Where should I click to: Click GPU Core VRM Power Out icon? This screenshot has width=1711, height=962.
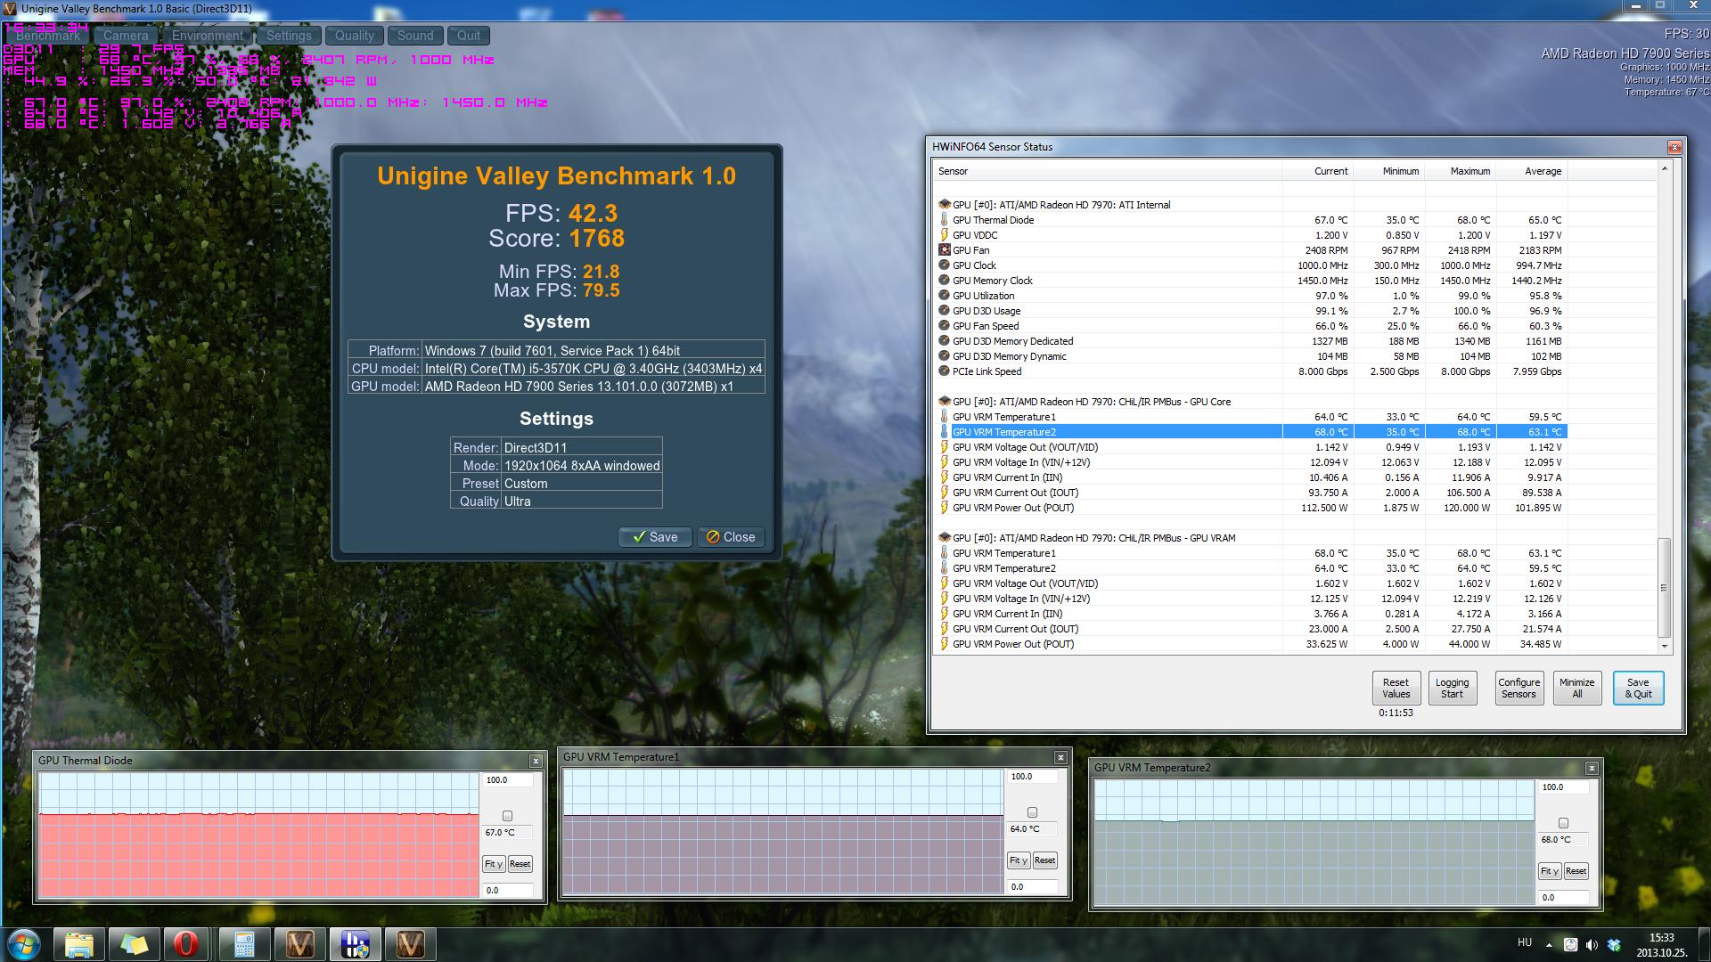click(x=944, y=508)
